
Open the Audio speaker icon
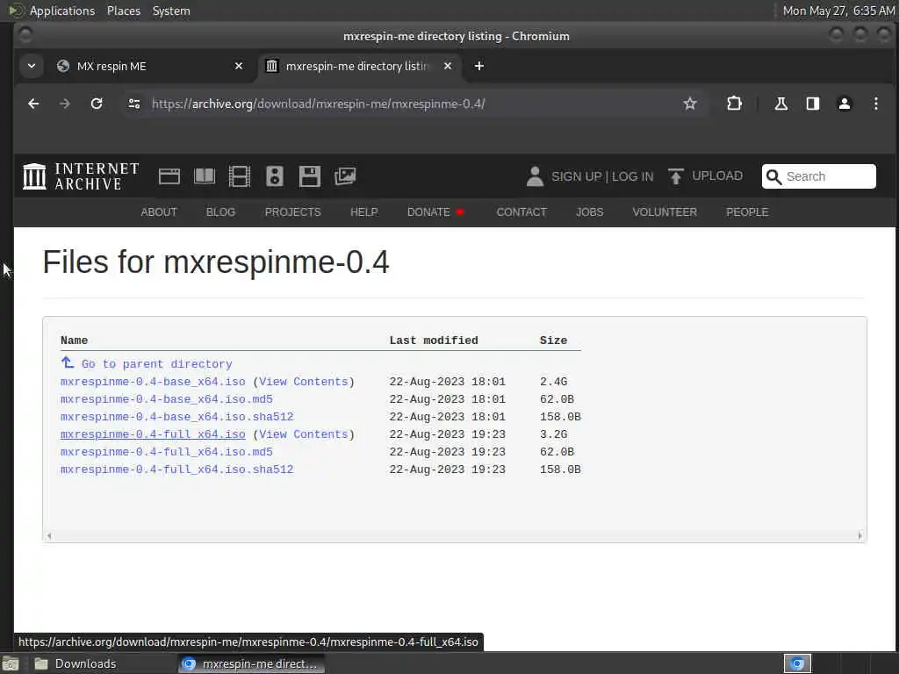point(275,176)
